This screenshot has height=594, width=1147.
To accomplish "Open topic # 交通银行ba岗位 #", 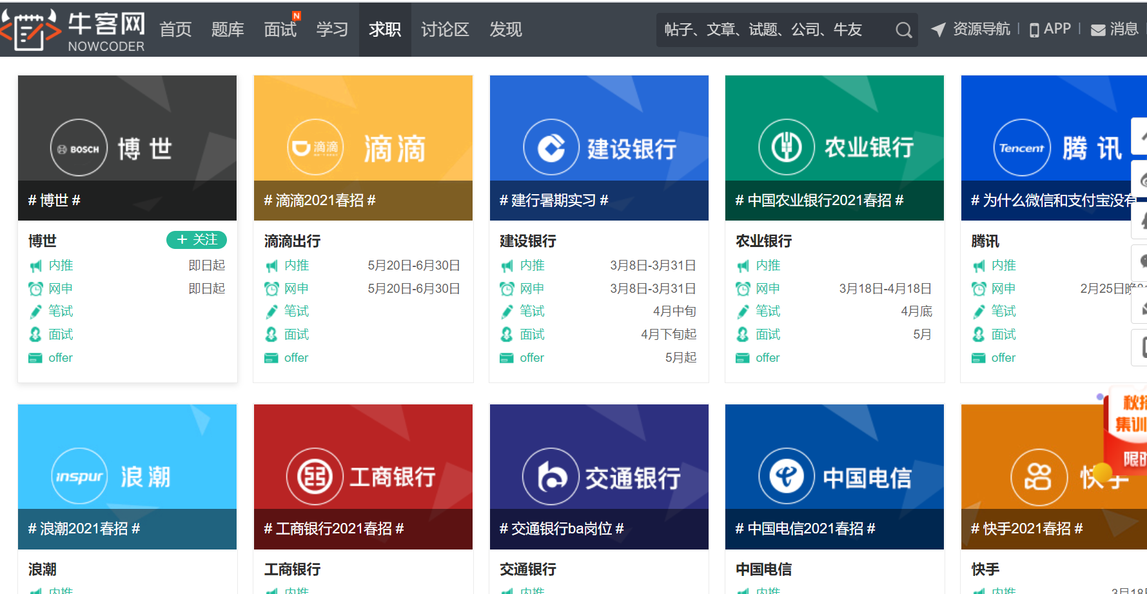I will [x=562, y=529].
